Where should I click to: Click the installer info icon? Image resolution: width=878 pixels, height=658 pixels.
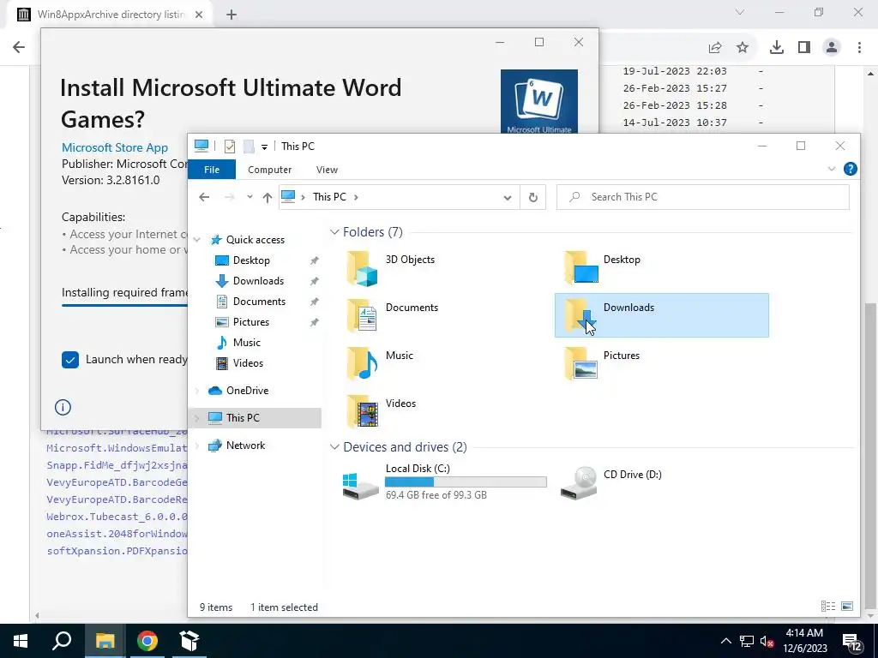pyautogui.click(x=63, y=407)
